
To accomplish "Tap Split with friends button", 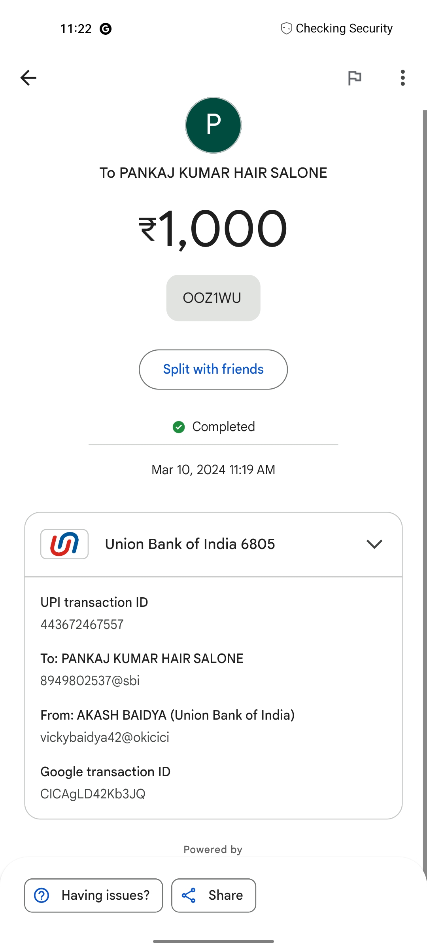I will point(213,369).
